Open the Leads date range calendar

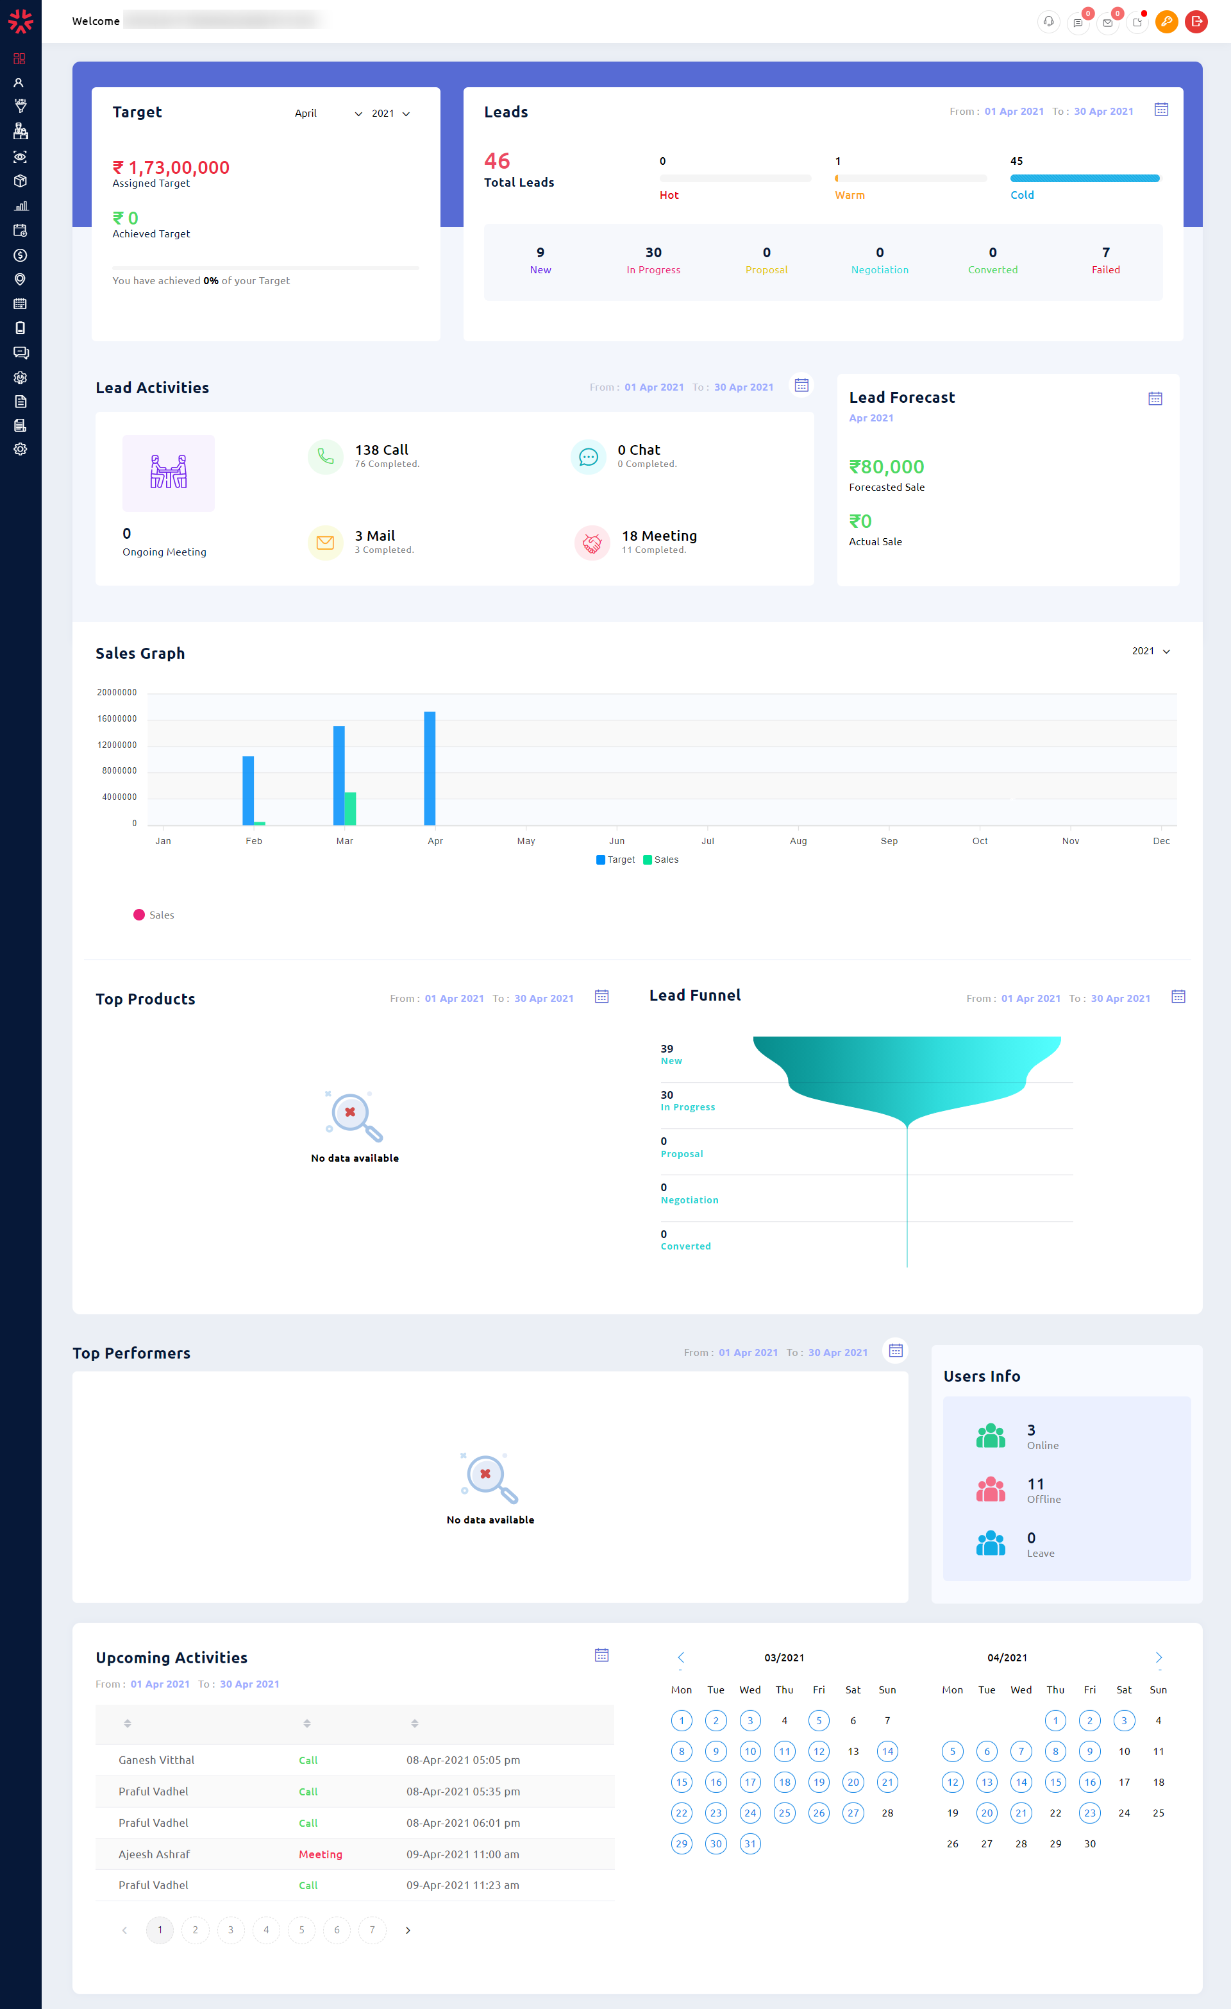point(1161,109)
